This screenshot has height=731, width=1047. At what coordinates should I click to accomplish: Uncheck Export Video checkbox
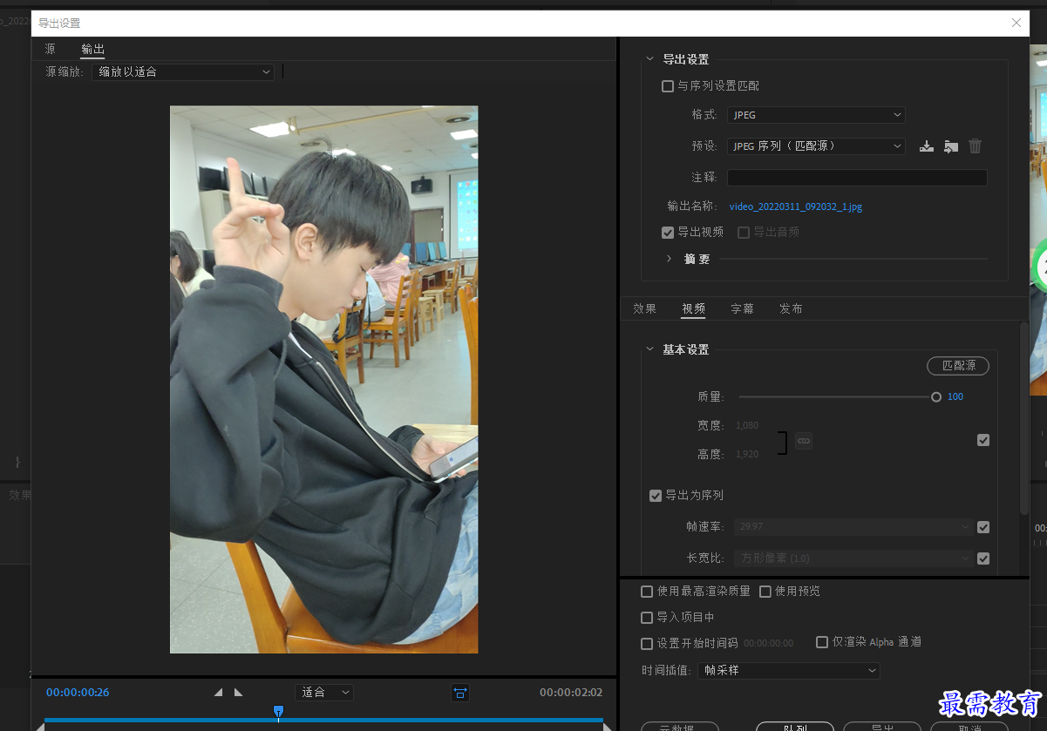click(x=668, y=233)
